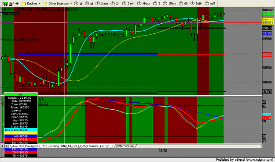Click the 'Symbol: ES #F,30' row in the cursor window
The image size is (275, 162).
click(x=21, y=98)
